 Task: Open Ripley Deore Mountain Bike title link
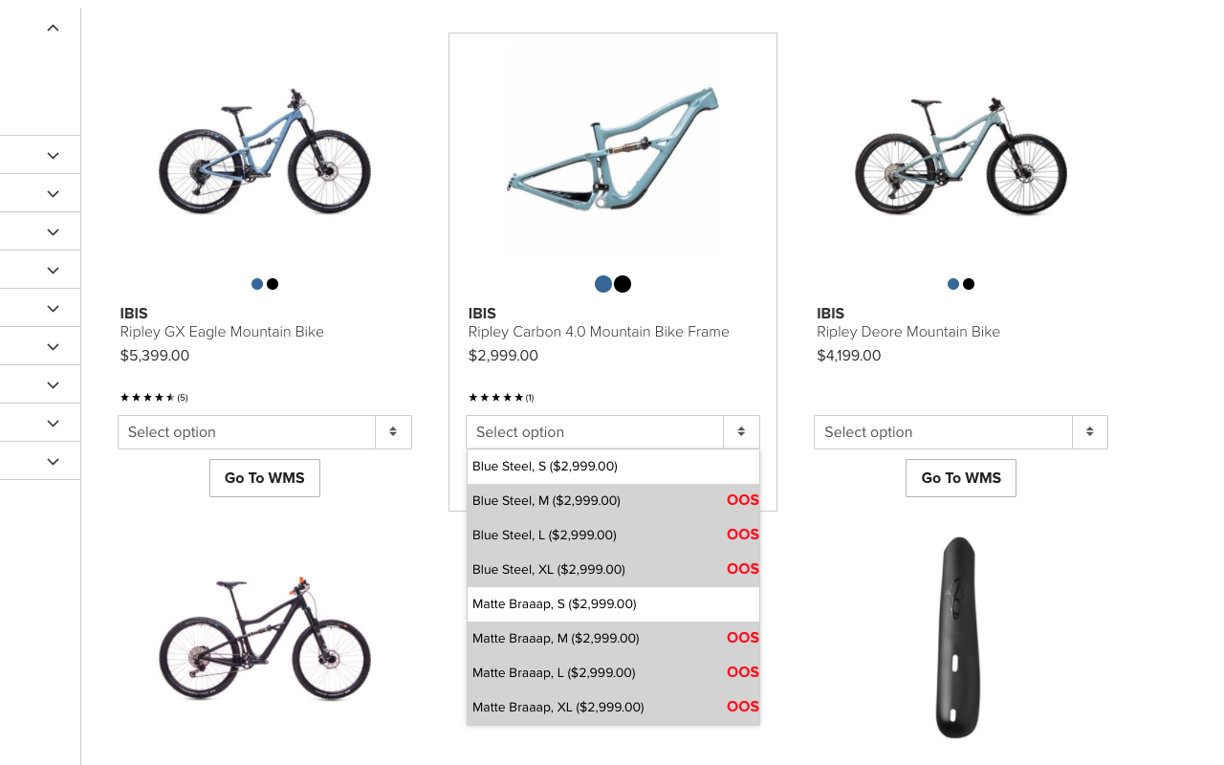(x=908, y=332)
